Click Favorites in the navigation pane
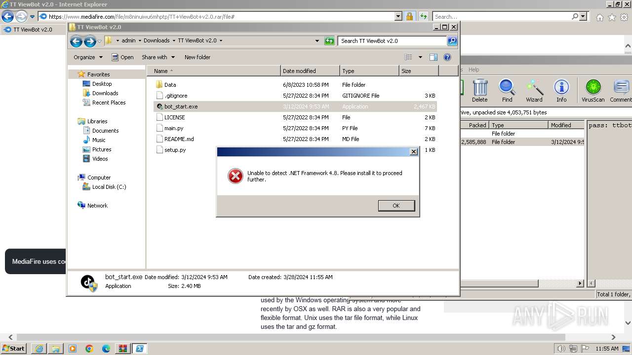Viewport: 632px width, 355px height. pyautogui.click(x=98, y=74)
